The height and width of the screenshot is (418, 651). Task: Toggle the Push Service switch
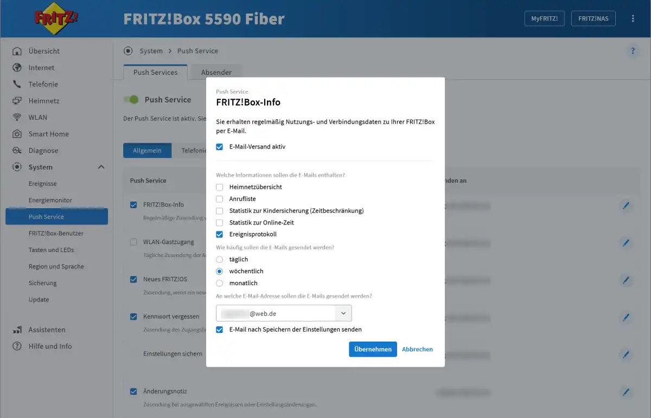(x=131, y=100)
